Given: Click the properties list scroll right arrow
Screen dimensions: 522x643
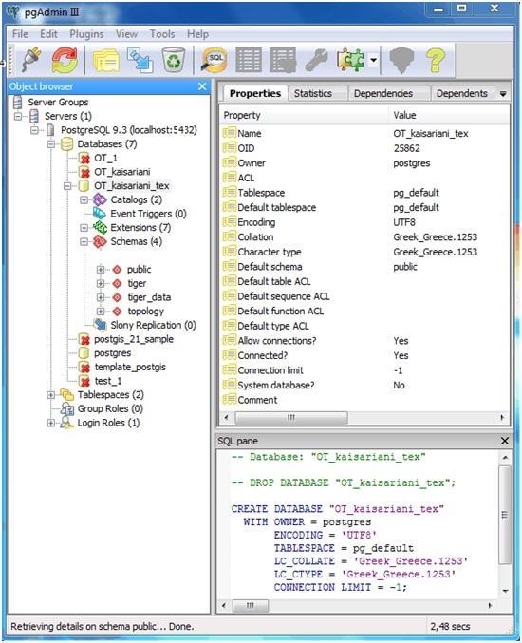Looking at the screenshot, I should click(x=503, y=418).
